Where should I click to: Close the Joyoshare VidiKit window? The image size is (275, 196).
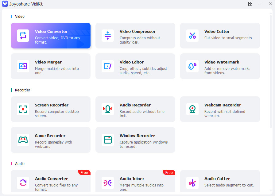click(x=270, y=4)
